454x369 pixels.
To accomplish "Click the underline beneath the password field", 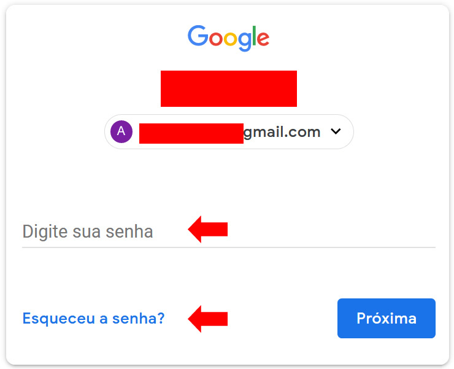I will tap(229, 247).
